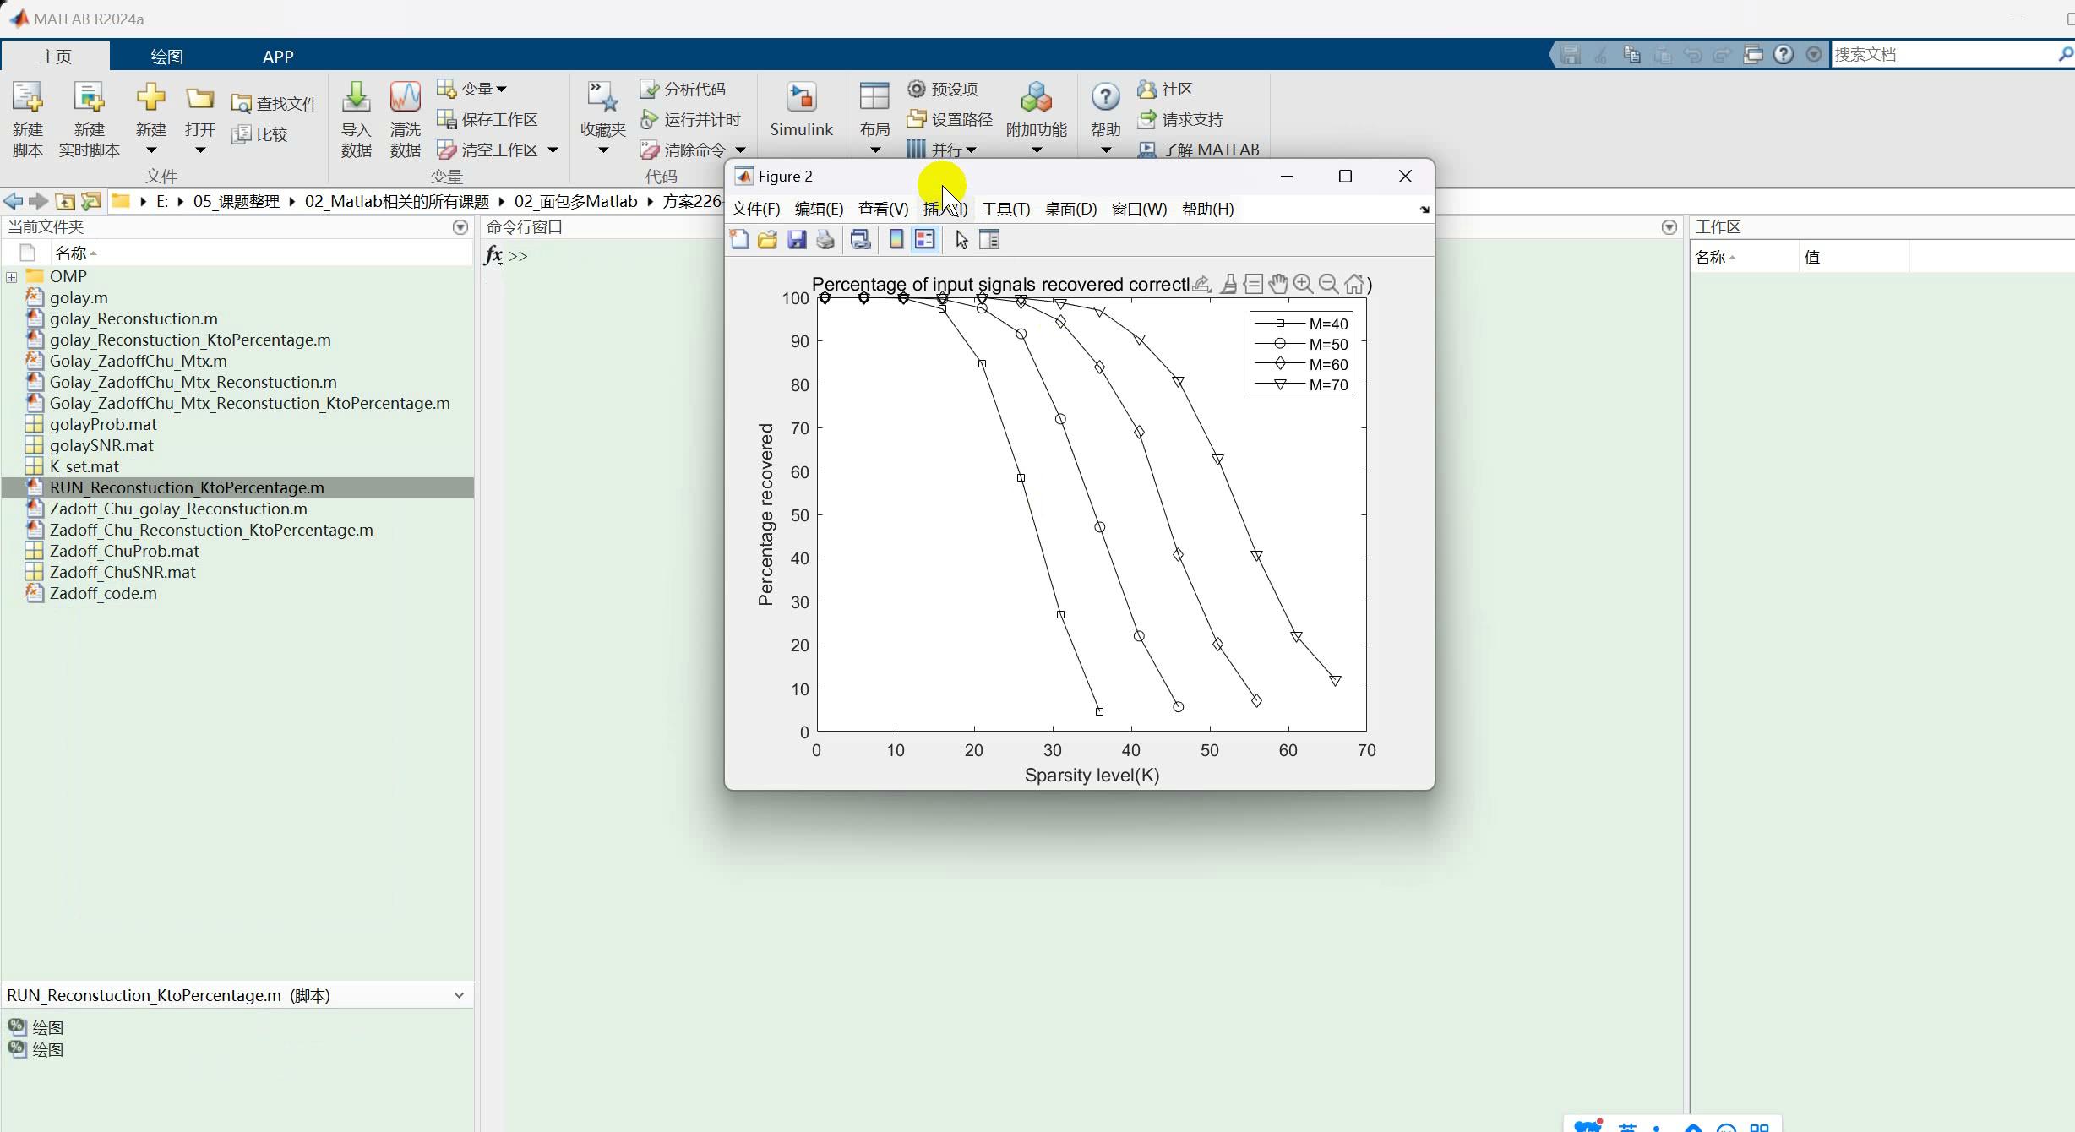Image resolution: width=2075 pixels, height=1132 pixels.
Task: Open the 工具(T) menu in Figure 2
Action: pyautogui.click(x=1005, y=209)
